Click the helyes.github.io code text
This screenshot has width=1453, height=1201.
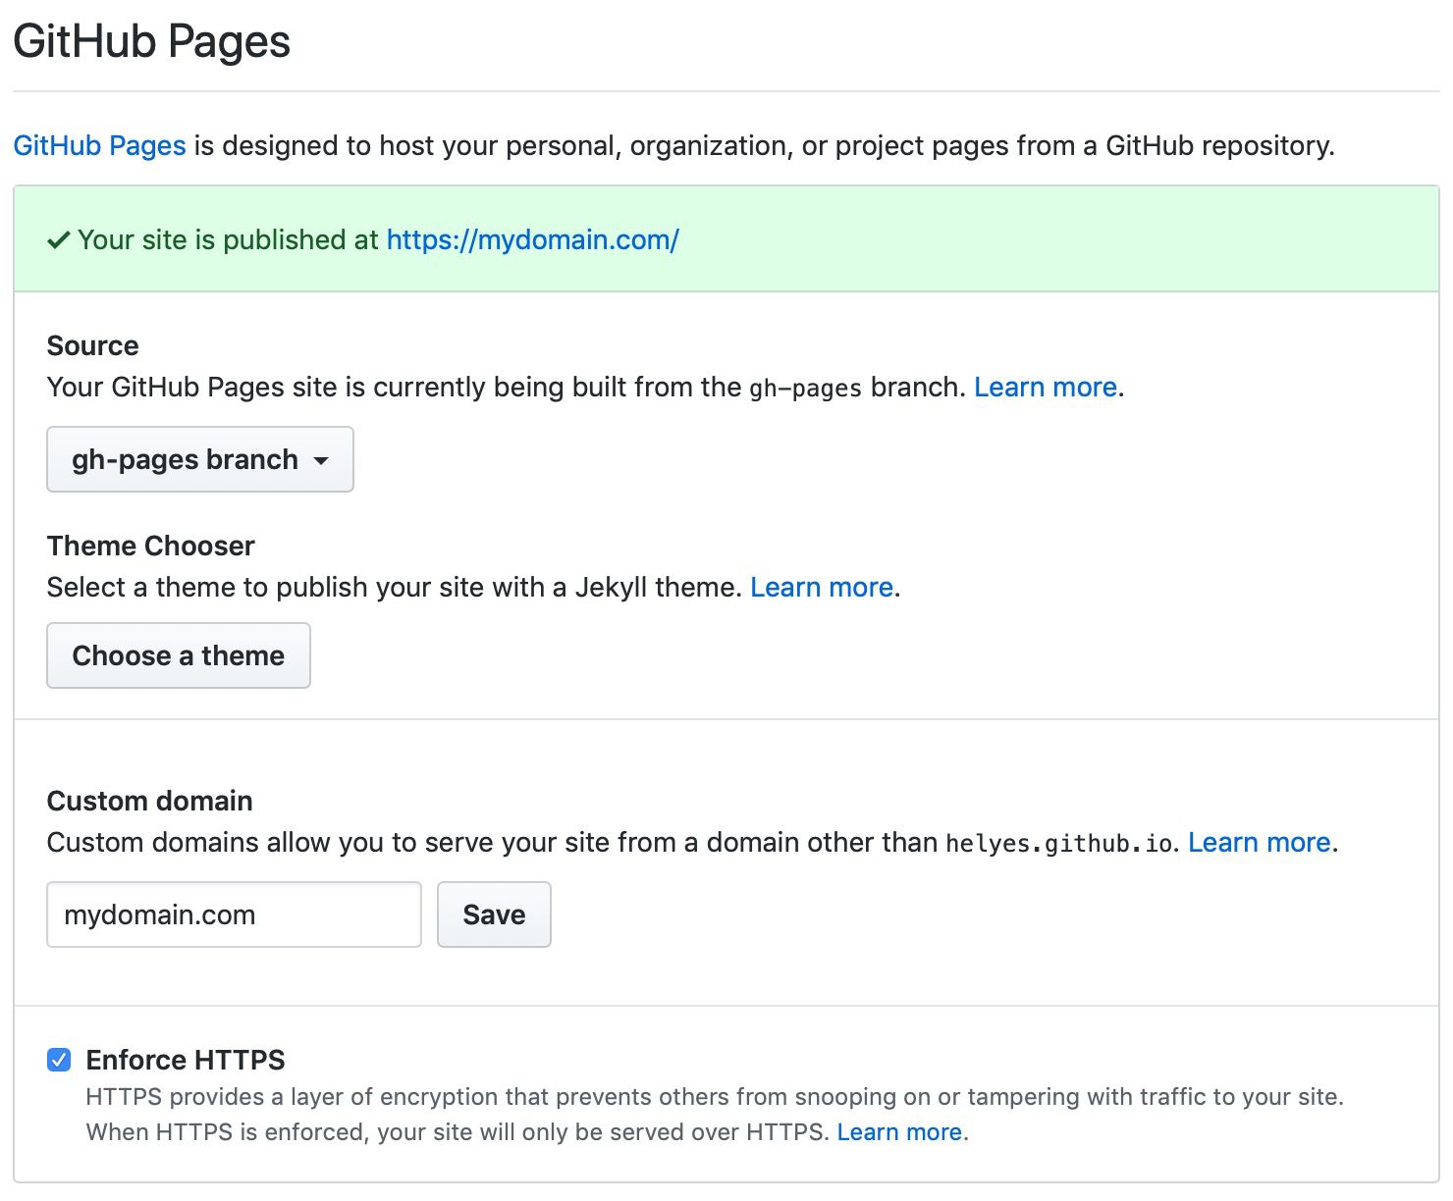(x=1059, y=843)
